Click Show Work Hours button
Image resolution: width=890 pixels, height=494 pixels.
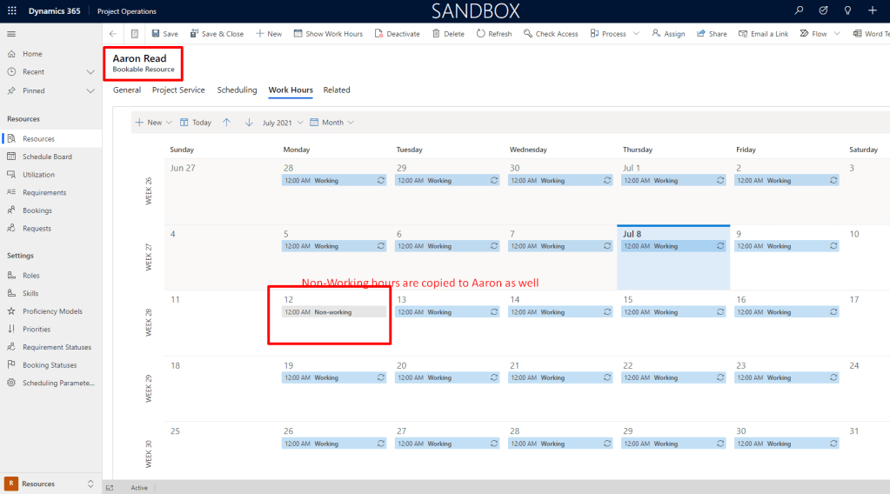click(328, 34)
